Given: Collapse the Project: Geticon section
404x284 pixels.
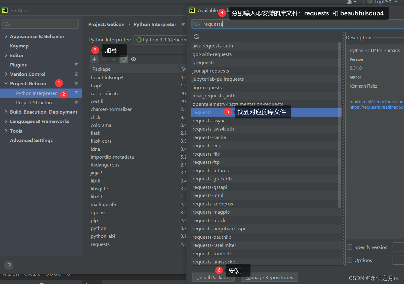Looking at the screenshot, I should tap(6, 83).
